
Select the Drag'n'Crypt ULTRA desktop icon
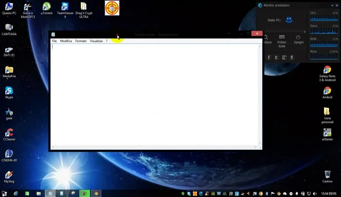click(84, 10)
